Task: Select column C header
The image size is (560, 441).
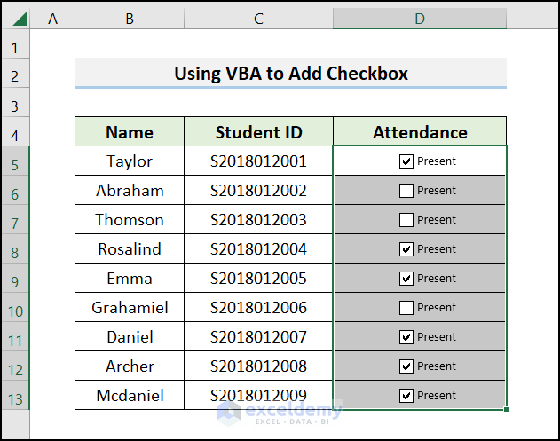Action: pyautogui.click(x=258, y=19)
